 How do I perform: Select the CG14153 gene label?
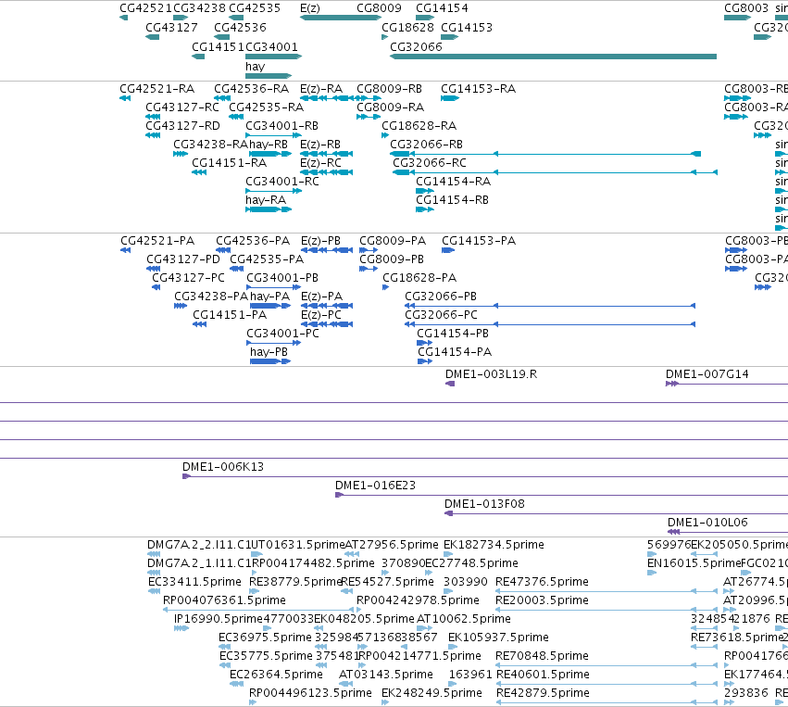point(467,27)
